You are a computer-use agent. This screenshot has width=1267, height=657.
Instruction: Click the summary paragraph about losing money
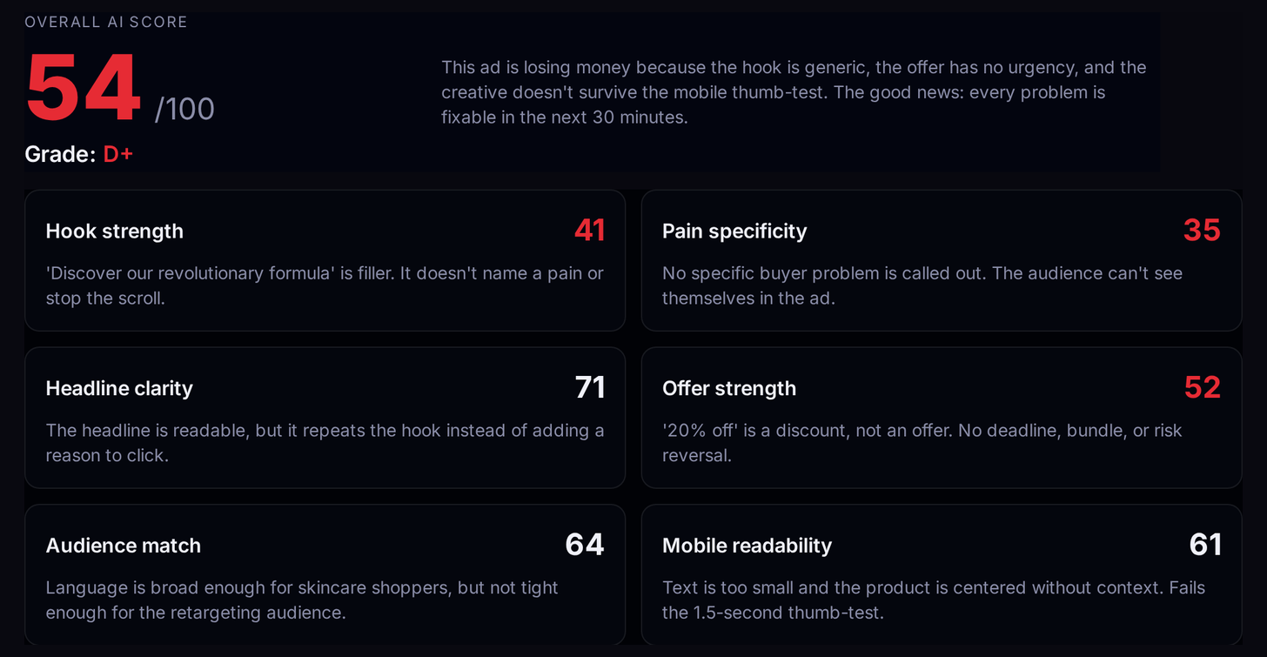[x=794, y=92]
